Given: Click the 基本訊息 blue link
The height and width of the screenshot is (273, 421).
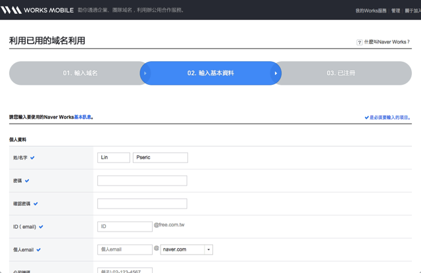Looking at the screenshot, I should 83,117.
